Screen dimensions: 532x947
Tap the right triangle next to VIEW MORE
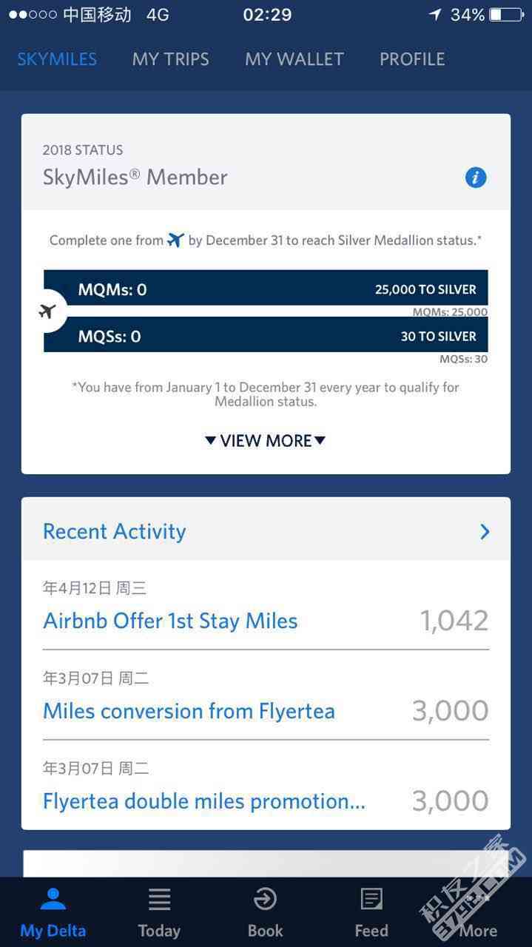tap(320, 440)
